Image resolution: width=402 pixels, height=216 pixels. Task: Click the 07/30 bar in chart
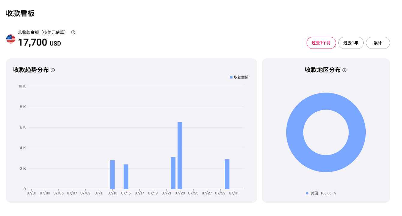click(x=227, y=174)
